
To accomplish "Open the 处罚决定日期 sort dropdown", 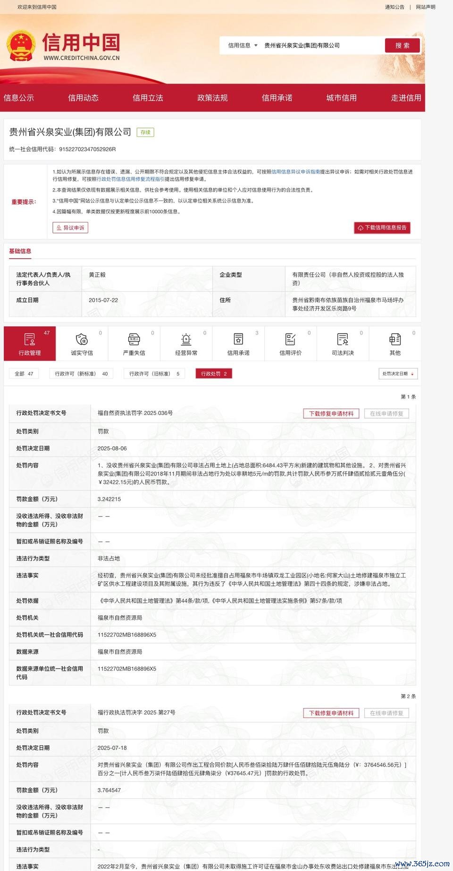I will 398,374.
